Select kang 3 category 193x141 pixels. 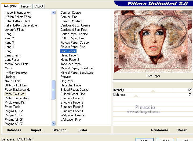pos(9,43)
